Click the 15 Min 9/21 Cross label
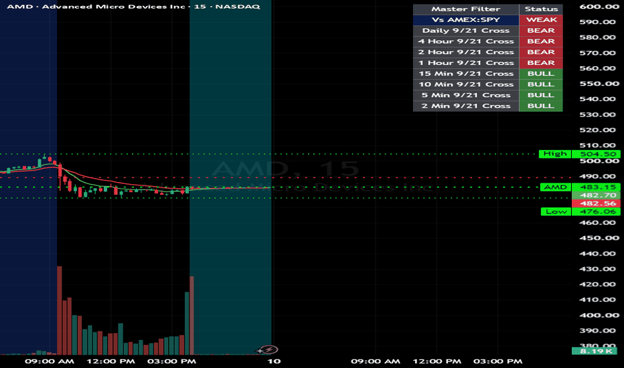Screen dimensions: 624x368 point(466,74)
